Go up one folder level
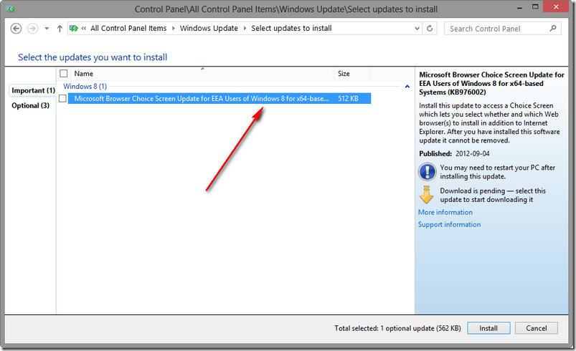The height and width of the screenshot is (351, 576). [x=60, y=29]
